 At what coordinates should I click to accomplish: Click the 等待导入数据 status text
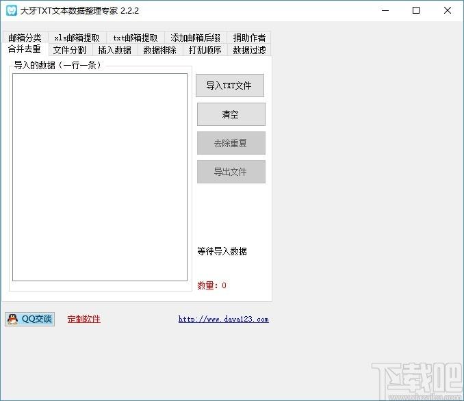(222, 251)
